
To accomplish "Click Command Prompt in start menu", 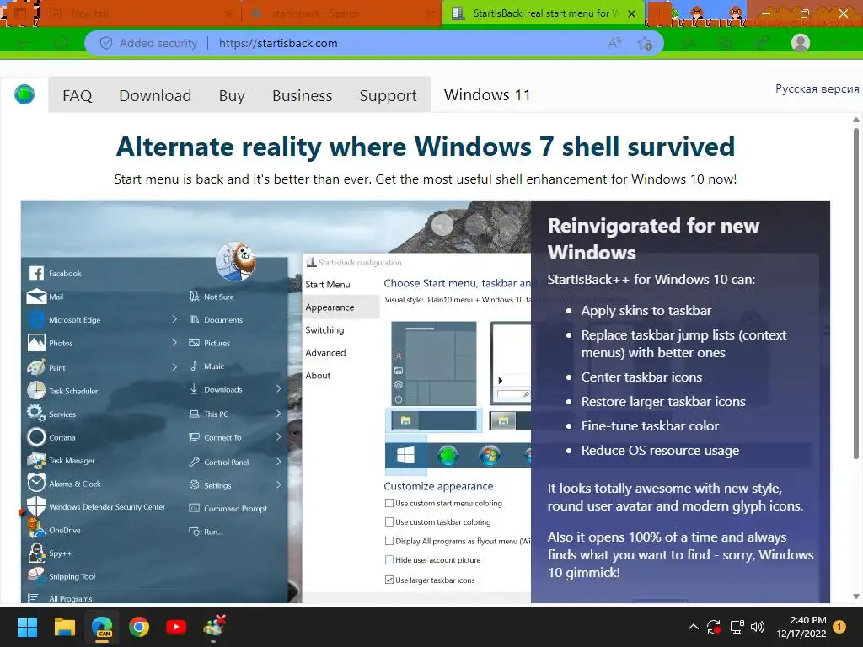I will pyautogui.click(x=236, y=508).
